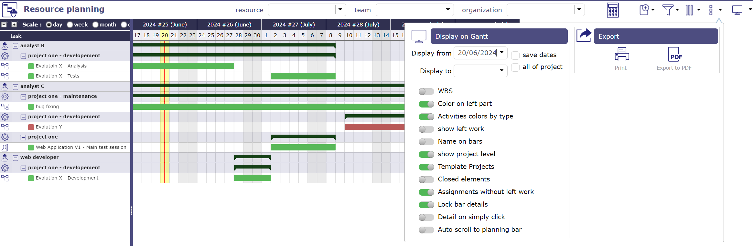The height and width of the screenshot is (246, 753).
Task: Check the all of project checkbox
Action: point(515,67)
